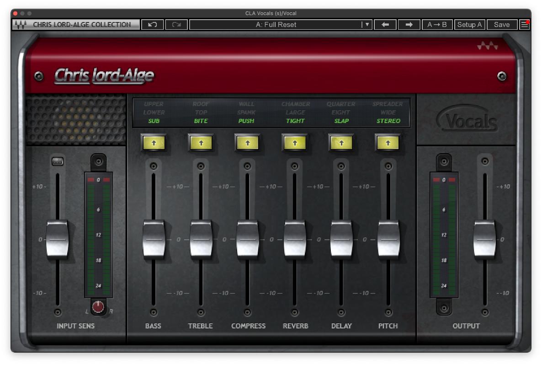
Task: Click the Compress mode selector button
Action: tap(248, 143)
